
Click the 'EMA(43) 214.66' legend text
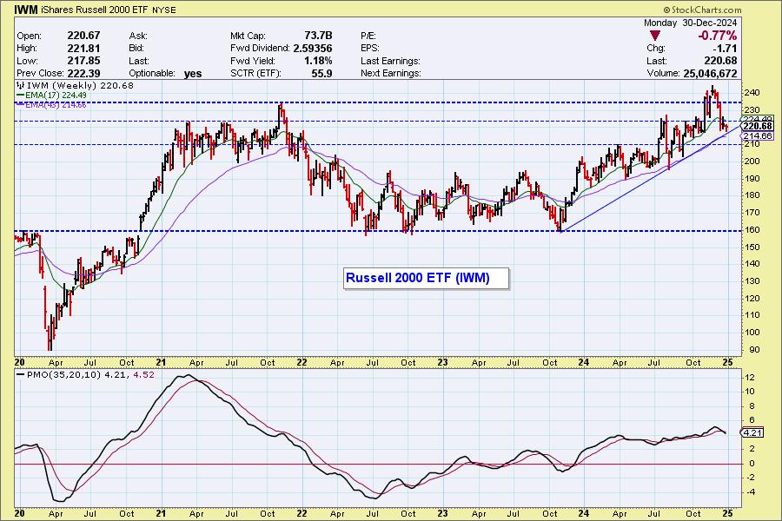tap(56, 105)
